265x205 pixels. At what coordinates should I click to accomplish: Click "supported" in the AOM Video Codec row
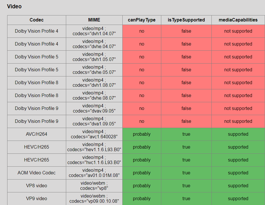point(238,173)
